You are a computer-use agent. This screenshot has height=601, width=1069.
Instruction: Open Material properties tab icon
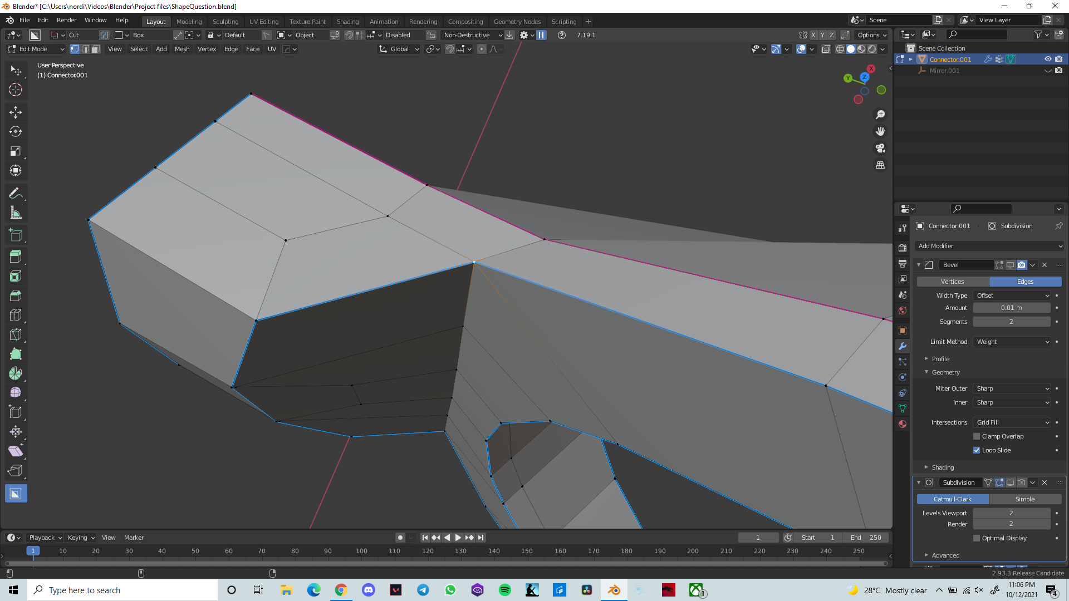pyautogui.click(x=903, y=424)
